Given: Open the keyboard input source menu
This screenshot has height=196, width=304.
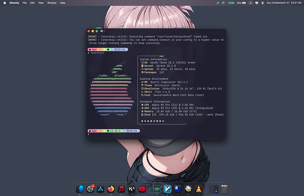Looking at the screenshot, I should pos(251,3).
